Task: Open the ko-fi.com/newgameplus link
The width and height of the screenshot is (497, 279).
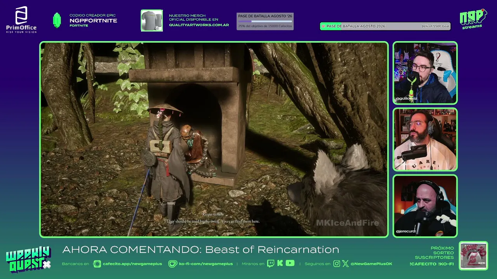Action: pyautogui.click(x=206, y=264)
